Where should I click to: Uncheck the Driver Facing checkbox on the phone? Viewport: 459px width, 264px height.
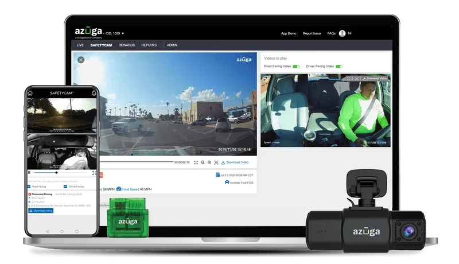(x=65, y=187)
